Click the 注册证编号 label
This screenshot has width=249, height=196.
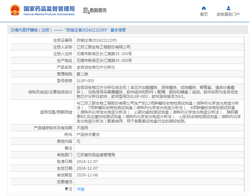63,40
